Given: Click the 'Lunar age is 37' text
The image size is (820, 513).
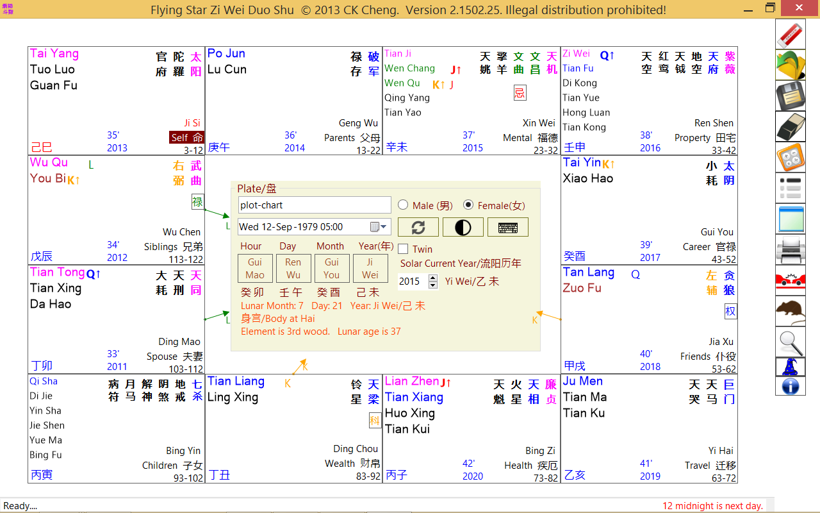Looking at the screenshot, I should (369, 332).
